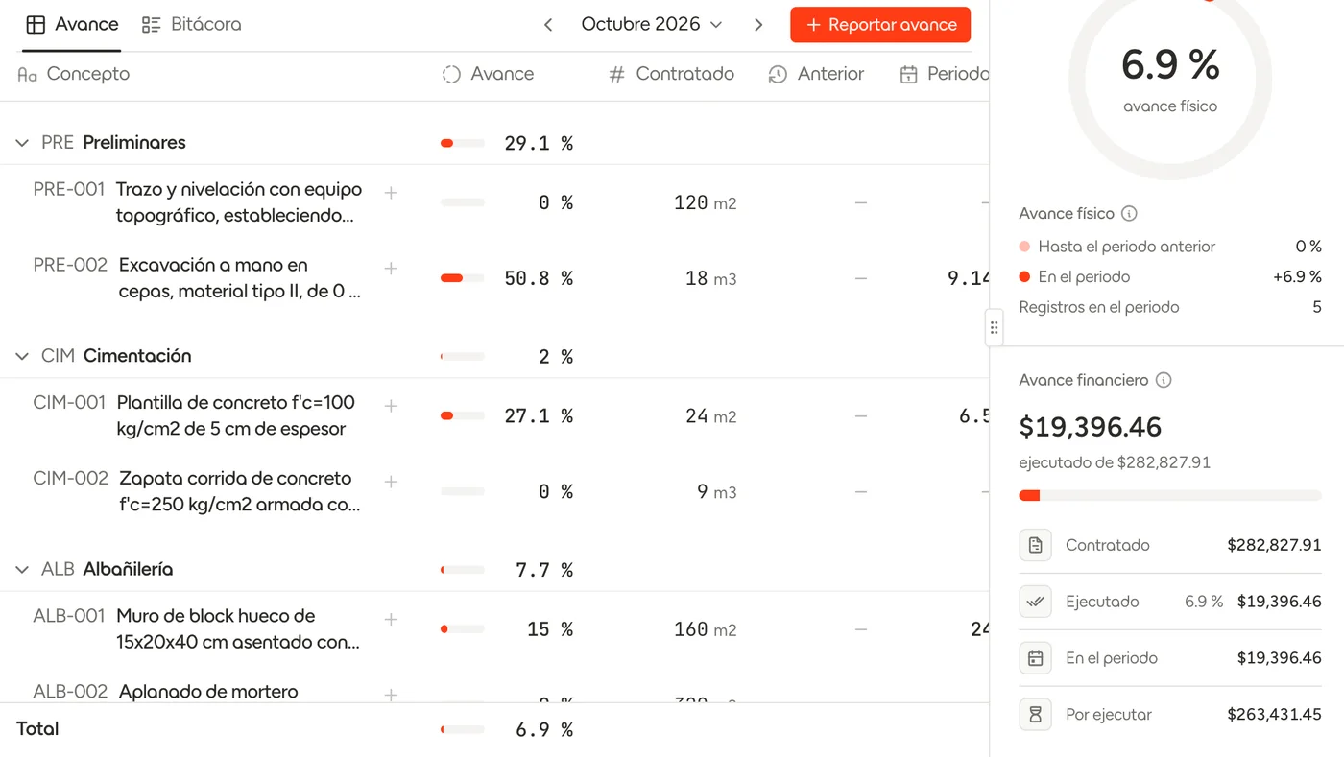Viewport: 1344px width, 757px height.
Task: Open the Octubre 2026 month dropdown
Action: pyautogui.click(x=652, y=25)
